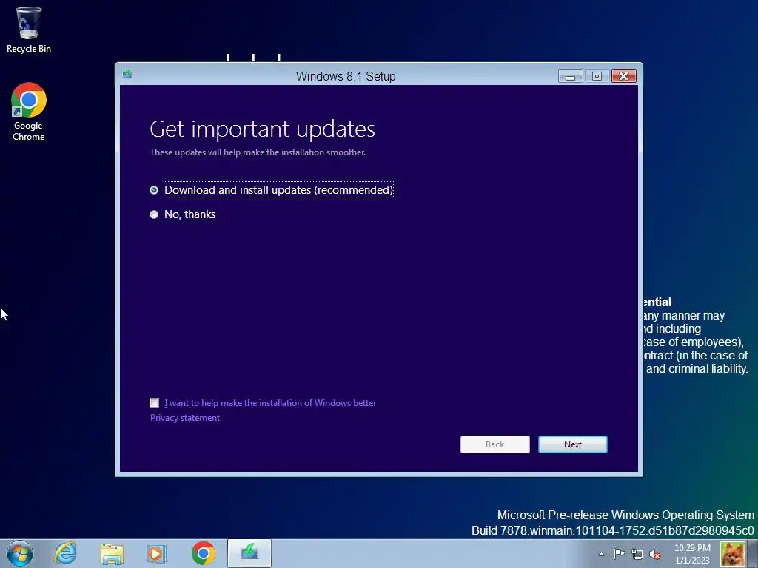Launch Chrome from the taskbar
This screenshot has width=758, height=568.
[x=203, y=553]
